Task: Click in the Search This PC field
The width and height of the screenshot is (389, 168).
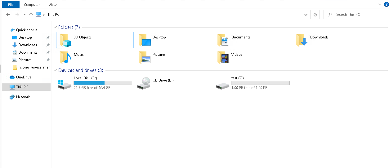Action: pos(355,15)
